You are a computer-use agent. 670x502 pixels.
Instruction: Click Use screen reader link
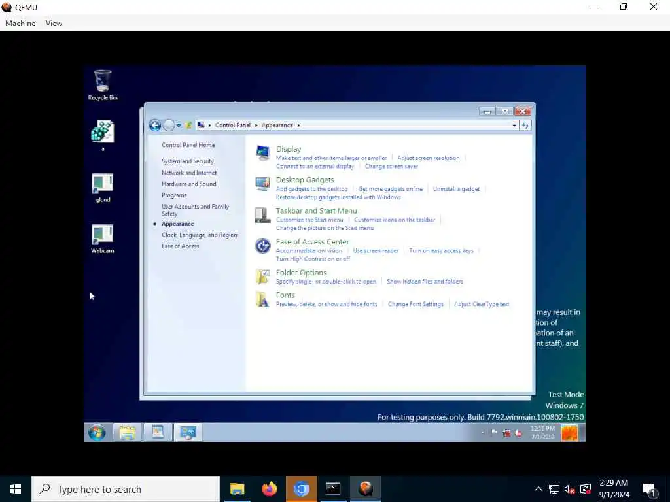tap(376, 250)
